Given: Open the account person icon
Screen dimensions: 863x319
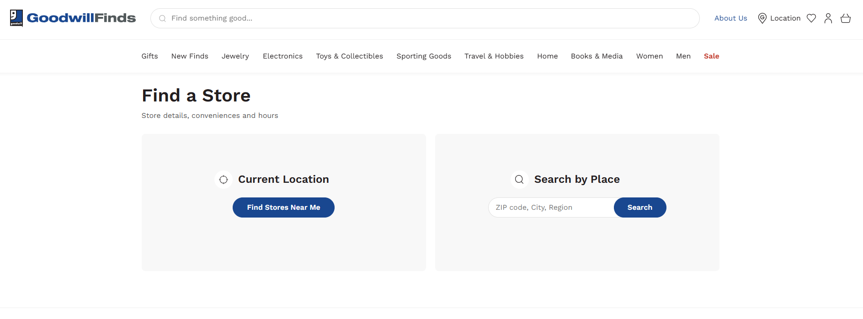Looking at the screenshot, I should (828, 18).
